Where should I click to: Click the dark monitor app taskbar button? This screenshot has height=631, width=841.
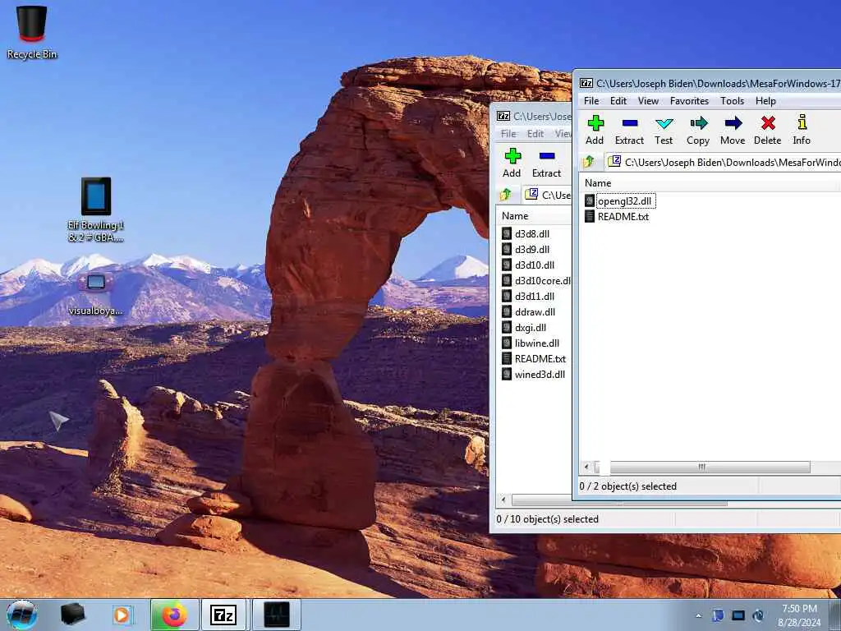click(x=277, y=615)
